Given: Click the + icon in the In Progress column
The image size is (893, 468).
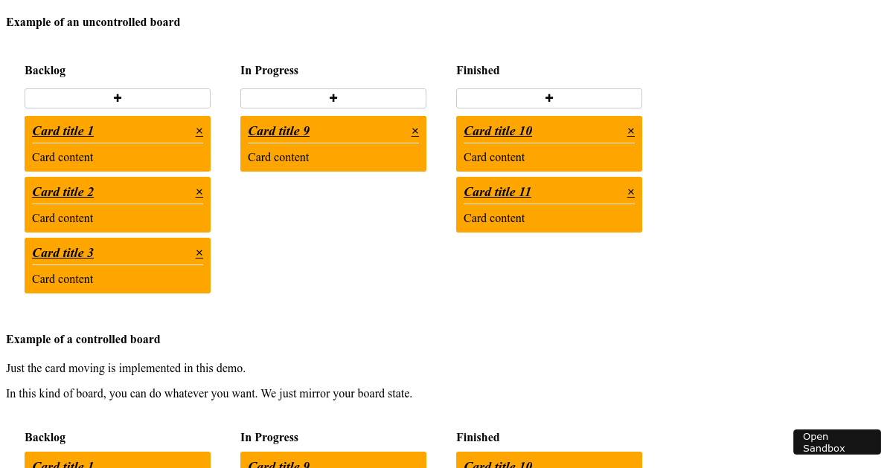Looking at the screenshot, I should click(x=333, y=97).
